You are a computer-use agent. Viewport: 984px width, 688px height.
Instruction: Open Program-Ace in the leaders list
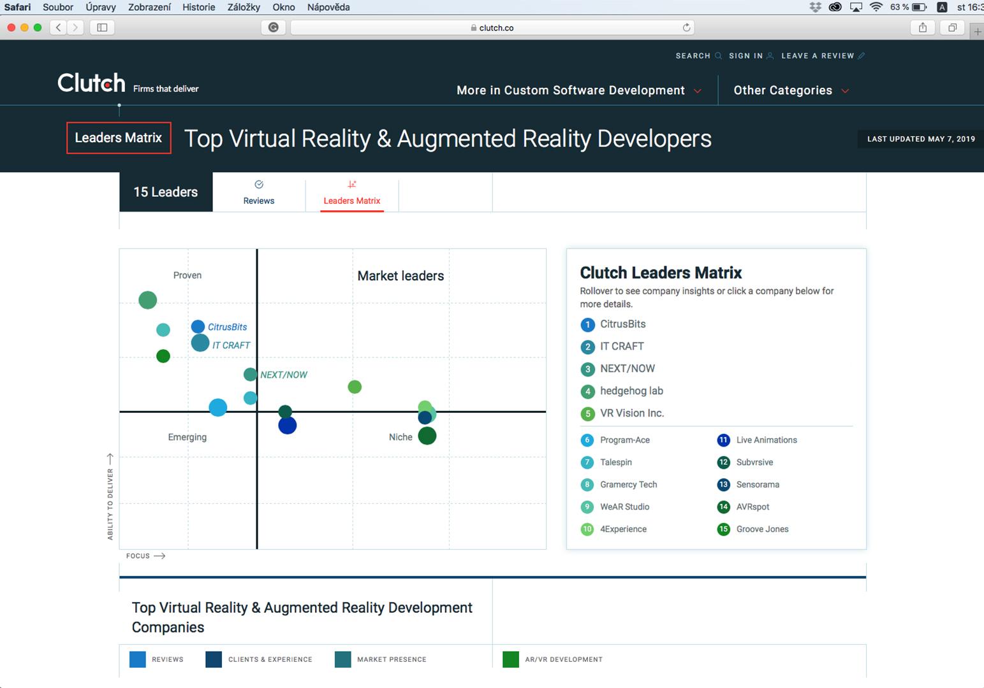(x=625, y=440)
